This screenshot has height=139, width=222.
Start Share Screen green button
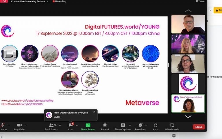click(88, 127)
